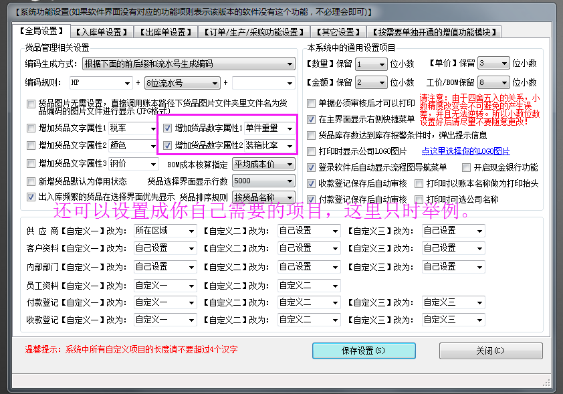The image size is (563, 394).
Task: Enable 单据必须审核后才可以打印
Action: point(311,103)
